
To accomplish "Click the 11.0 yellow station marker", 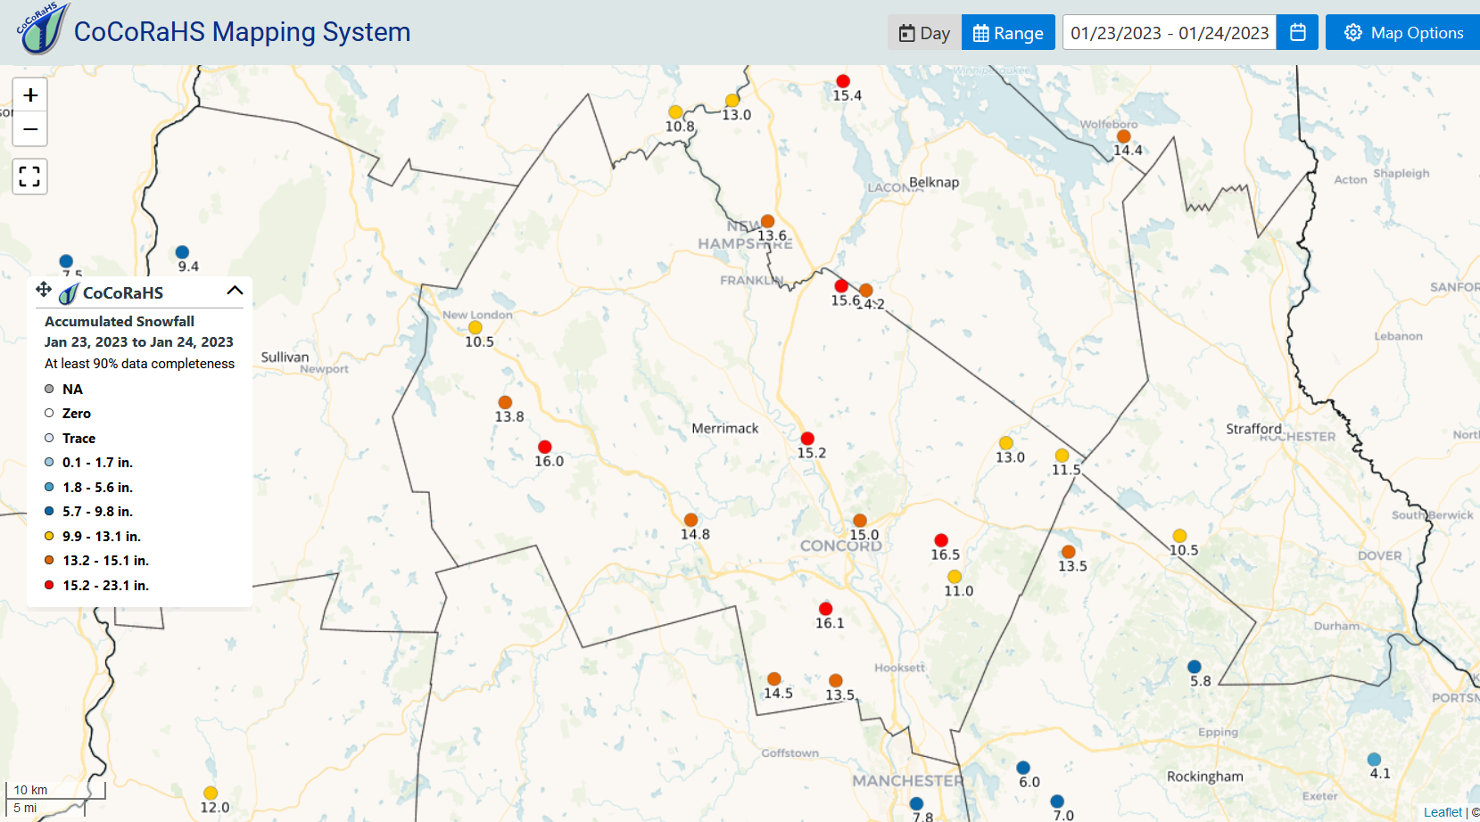I will [x=955, y=577].
